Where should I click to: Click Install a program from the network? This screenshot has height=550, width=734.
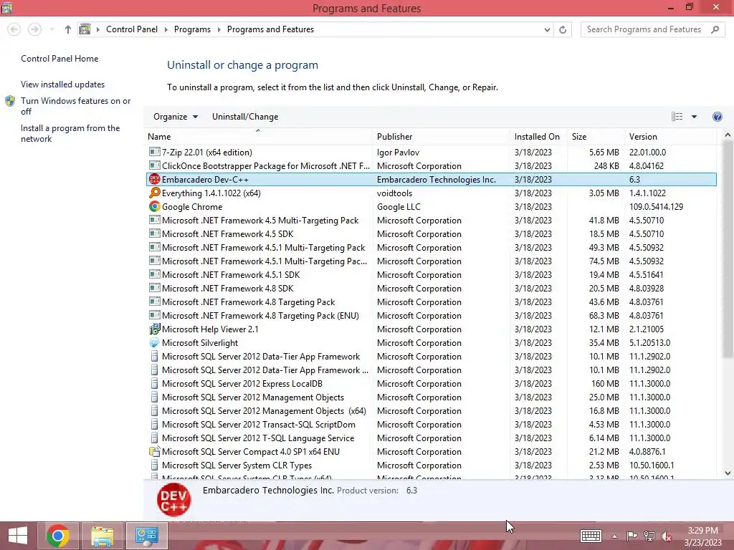pos(70,133)
